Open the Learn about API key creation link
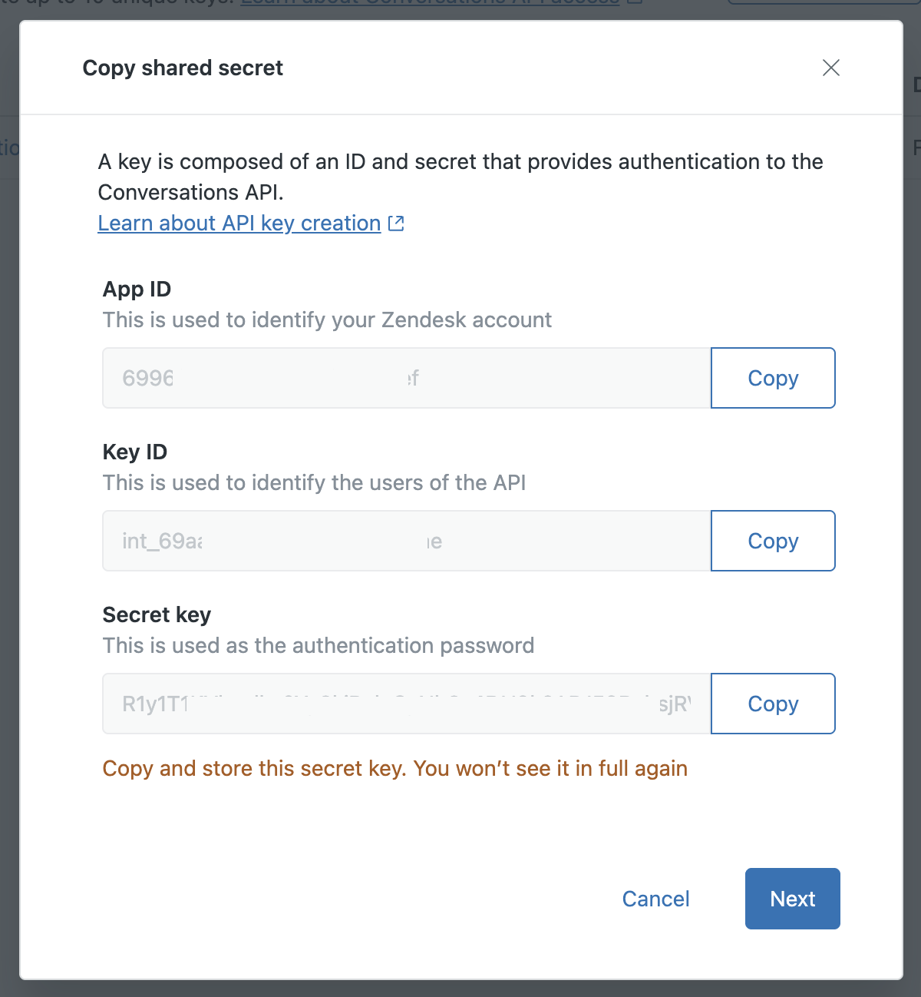 tap(238, 223)
